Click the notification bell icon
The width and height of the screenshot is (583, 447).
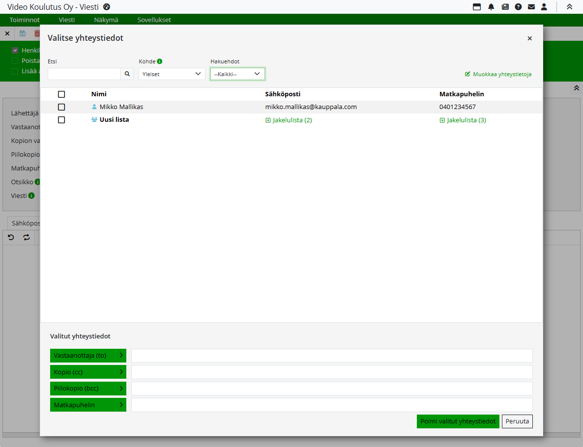pos(491,7)
